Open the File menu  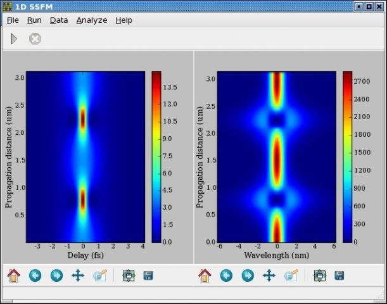coord(13,20)
